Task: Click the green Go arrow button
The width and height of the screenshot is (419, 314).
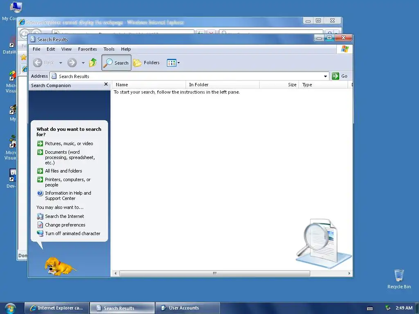Action: tap(336, 76)
